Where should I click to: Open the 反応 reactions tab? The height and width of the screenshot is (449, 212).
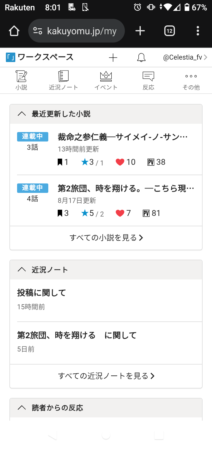point(148,80)
